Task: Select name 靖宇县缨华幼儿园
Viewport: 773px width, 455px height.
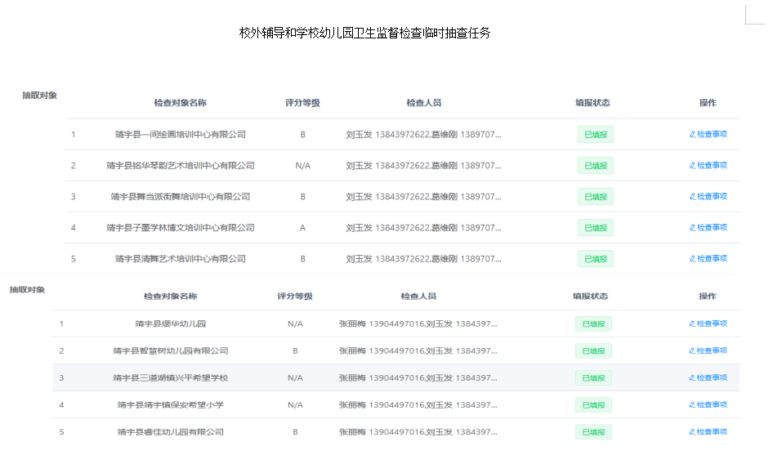Action: pos(171,323)
